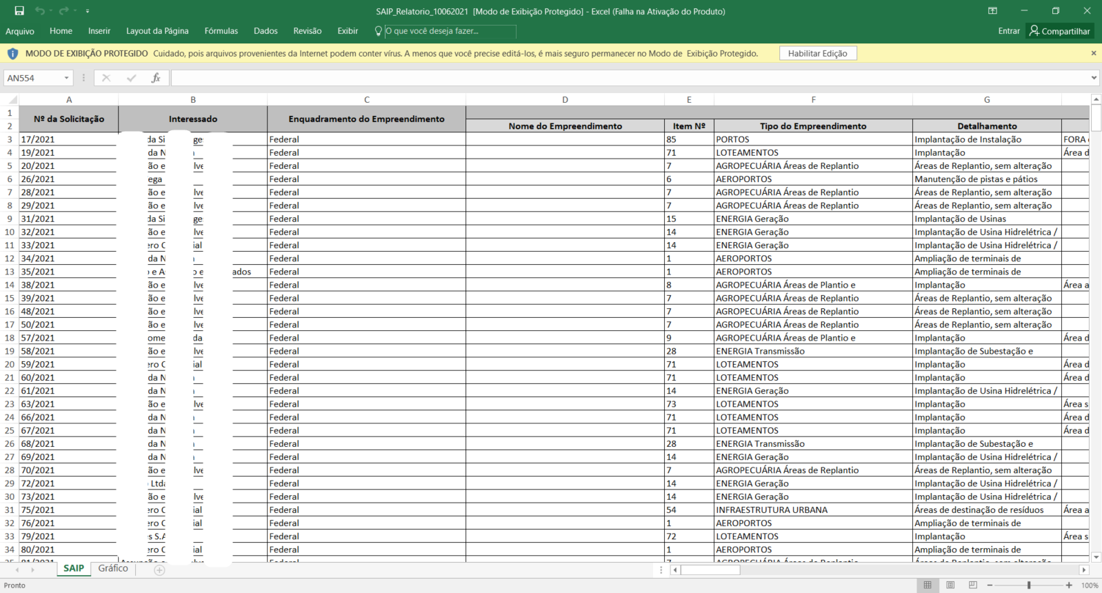Click the Select All corner triangle

point(12,100)
